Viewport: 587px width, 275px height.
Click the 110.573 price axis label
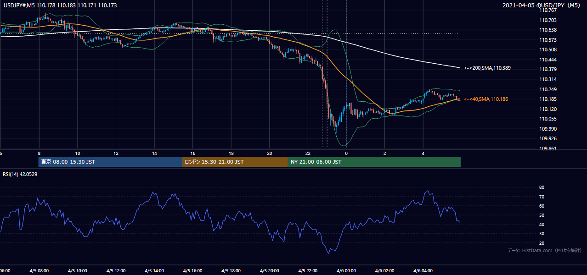point(548,40)
